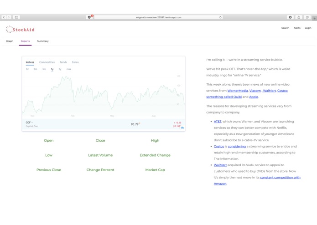Set chart range to 1m
This screenshot has width=317, height=225.
tap(36, 69)
